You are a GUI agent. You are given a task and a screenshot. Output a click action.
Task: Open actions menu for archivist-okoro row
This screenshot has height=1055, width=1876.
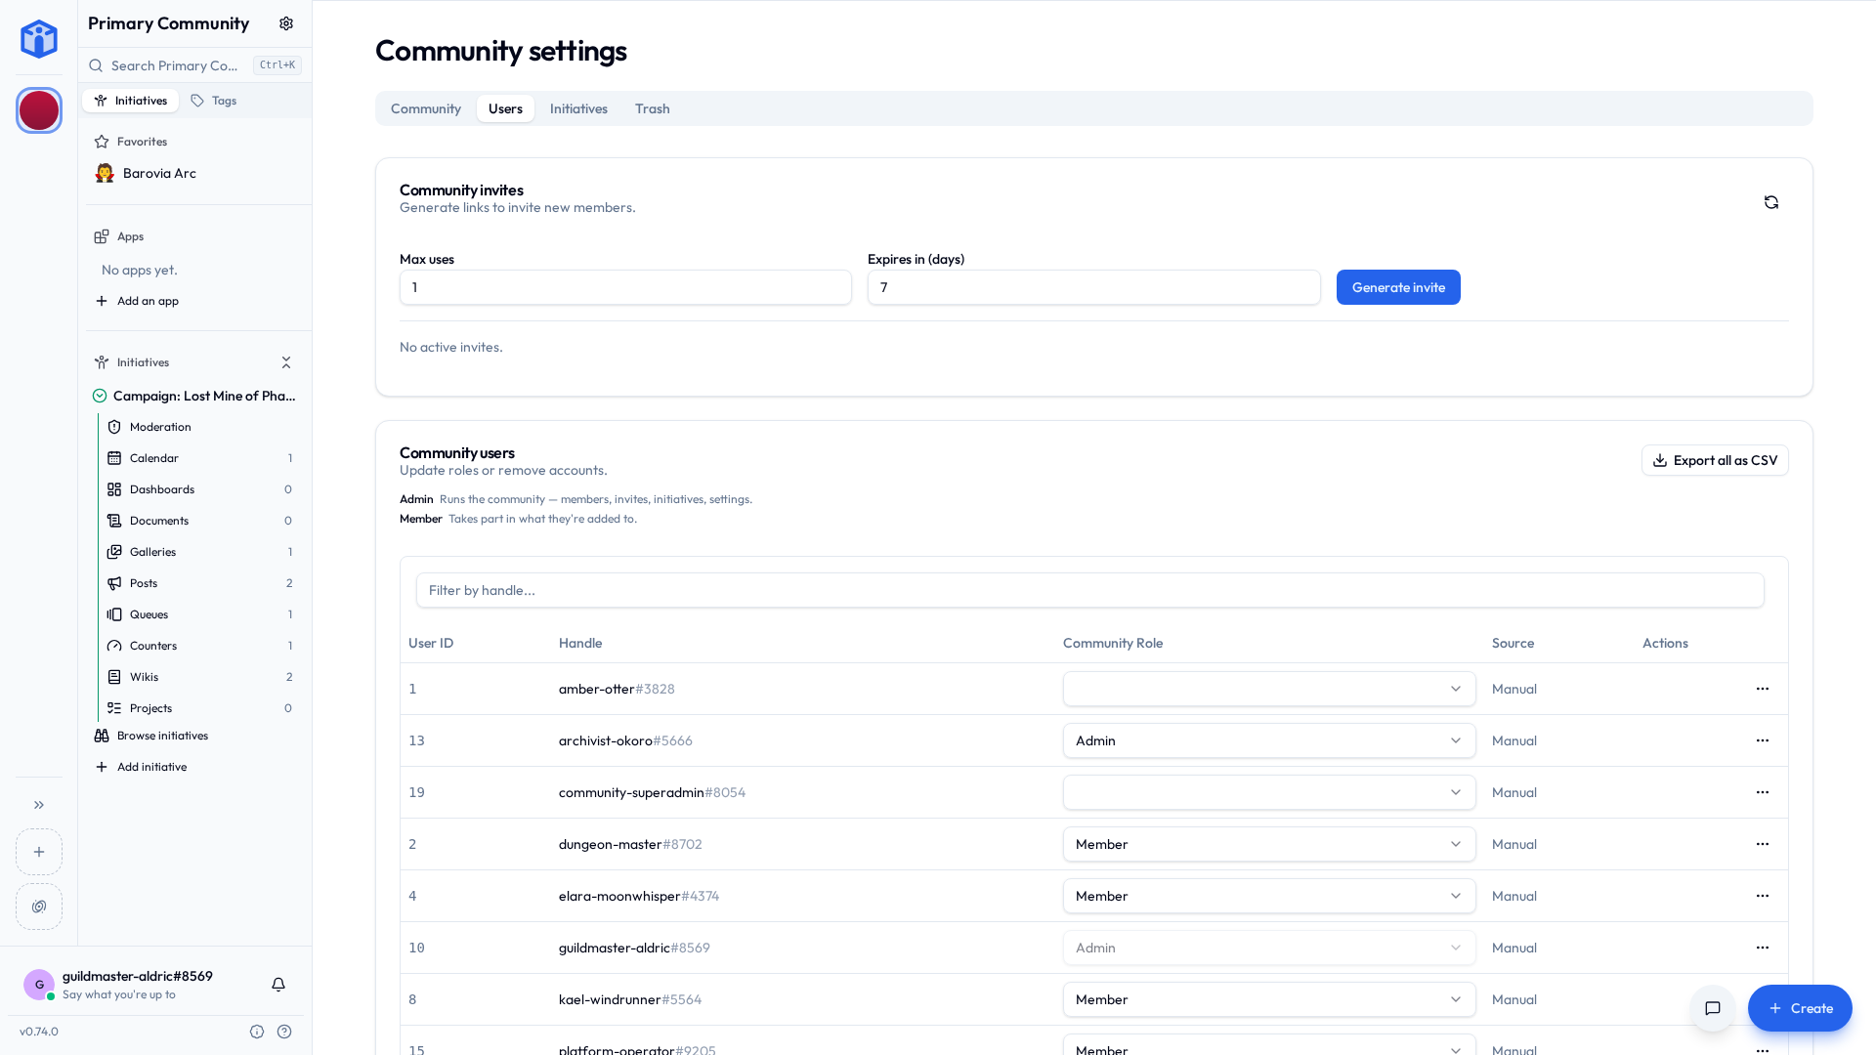pyautogui.click(x=1763, y=740)
